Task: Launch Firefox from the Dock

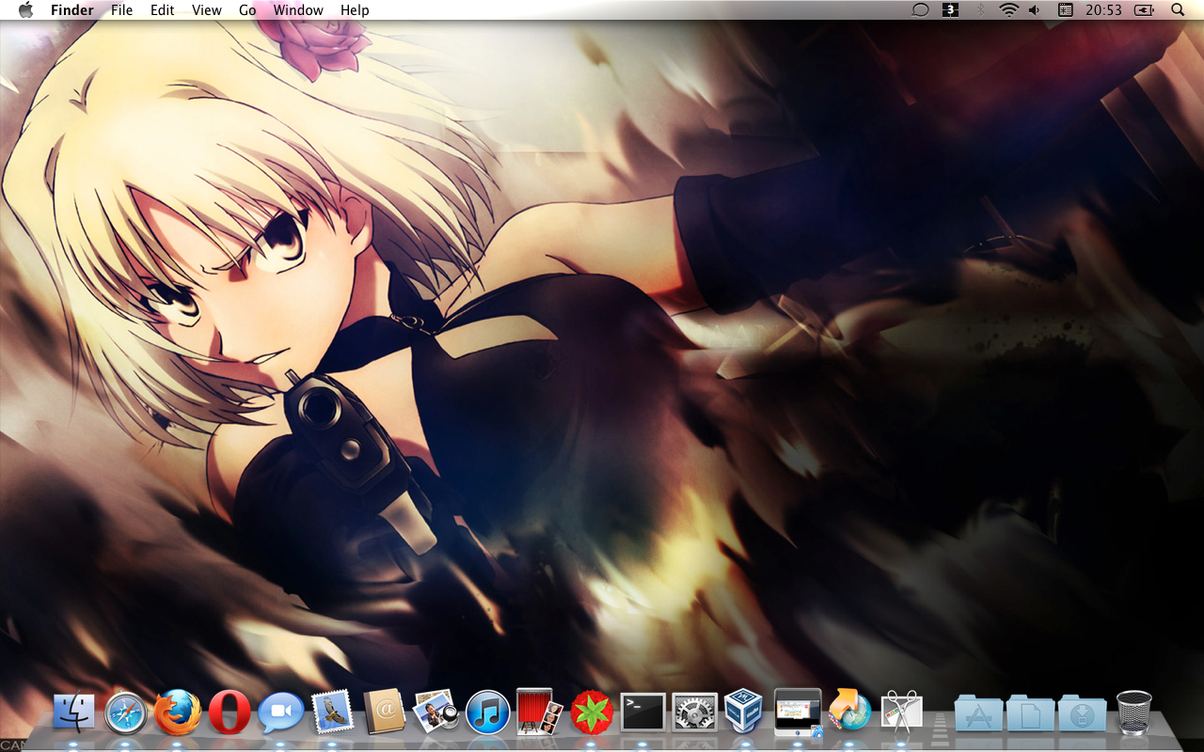Action: pyautogui.click(x=178, y=713)
